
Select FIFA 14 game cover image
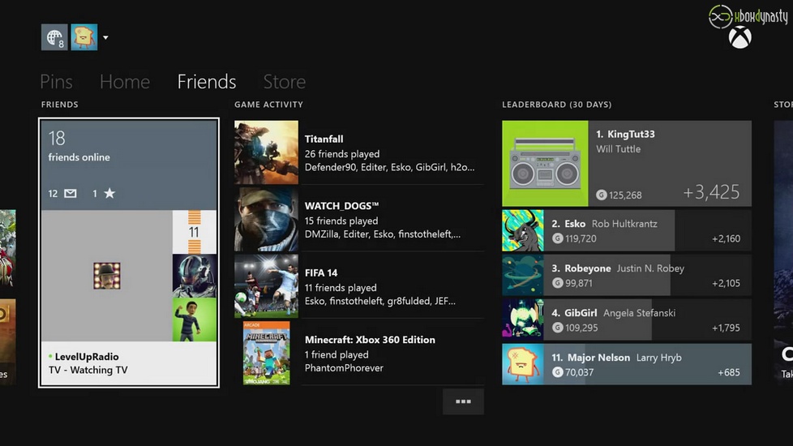pyautogui.click(x=266, y=286)
